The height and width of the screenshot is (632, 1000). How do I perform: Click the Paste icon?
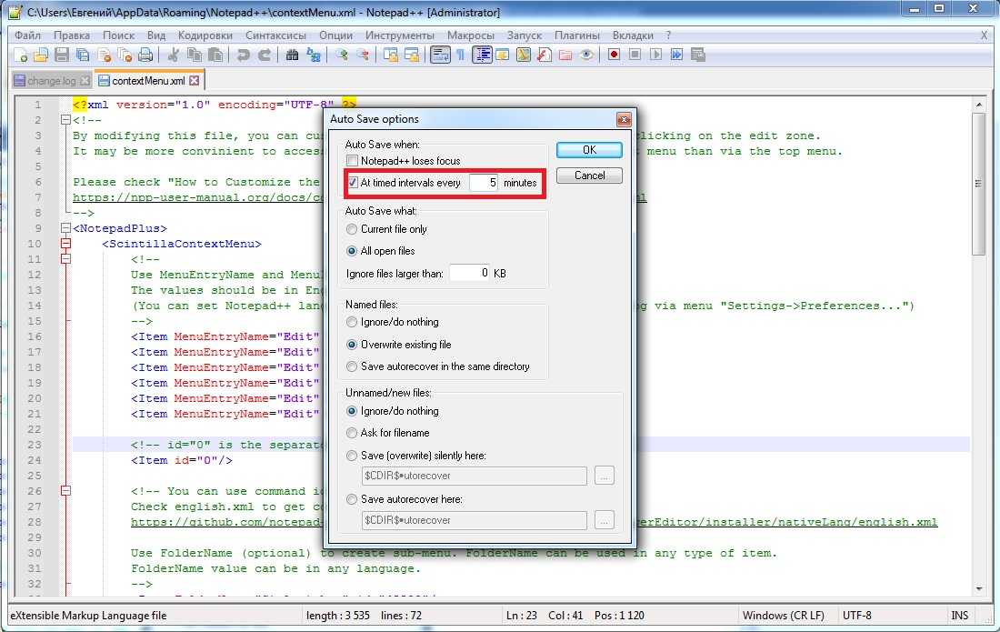click(x=216, y=55)
